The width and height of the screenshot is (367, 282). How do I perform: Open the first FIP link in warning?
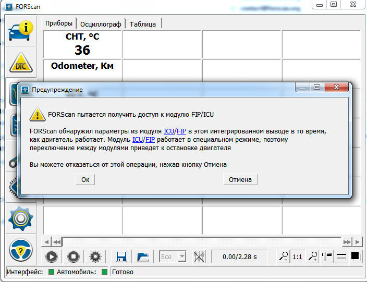click(181, 131)
